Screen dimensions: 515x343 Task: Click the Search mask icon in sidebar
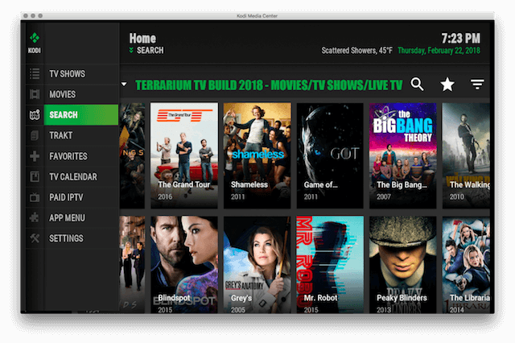[x=35, y=114]
